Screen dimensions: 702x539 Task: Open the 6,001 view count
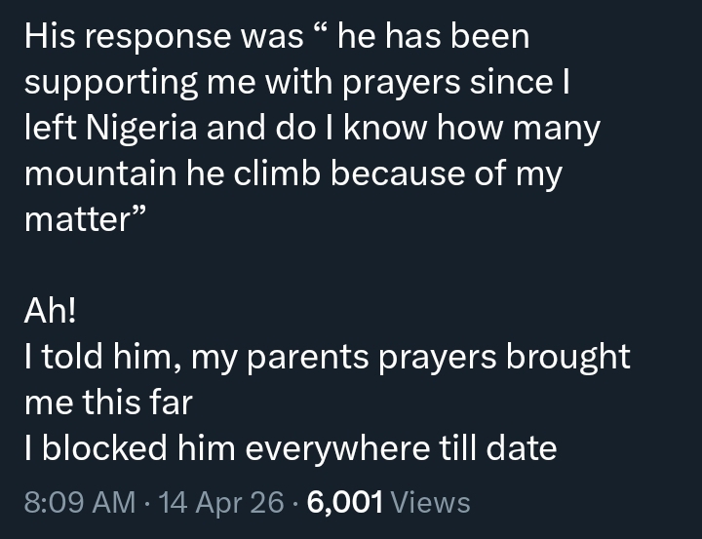(344, 502)
